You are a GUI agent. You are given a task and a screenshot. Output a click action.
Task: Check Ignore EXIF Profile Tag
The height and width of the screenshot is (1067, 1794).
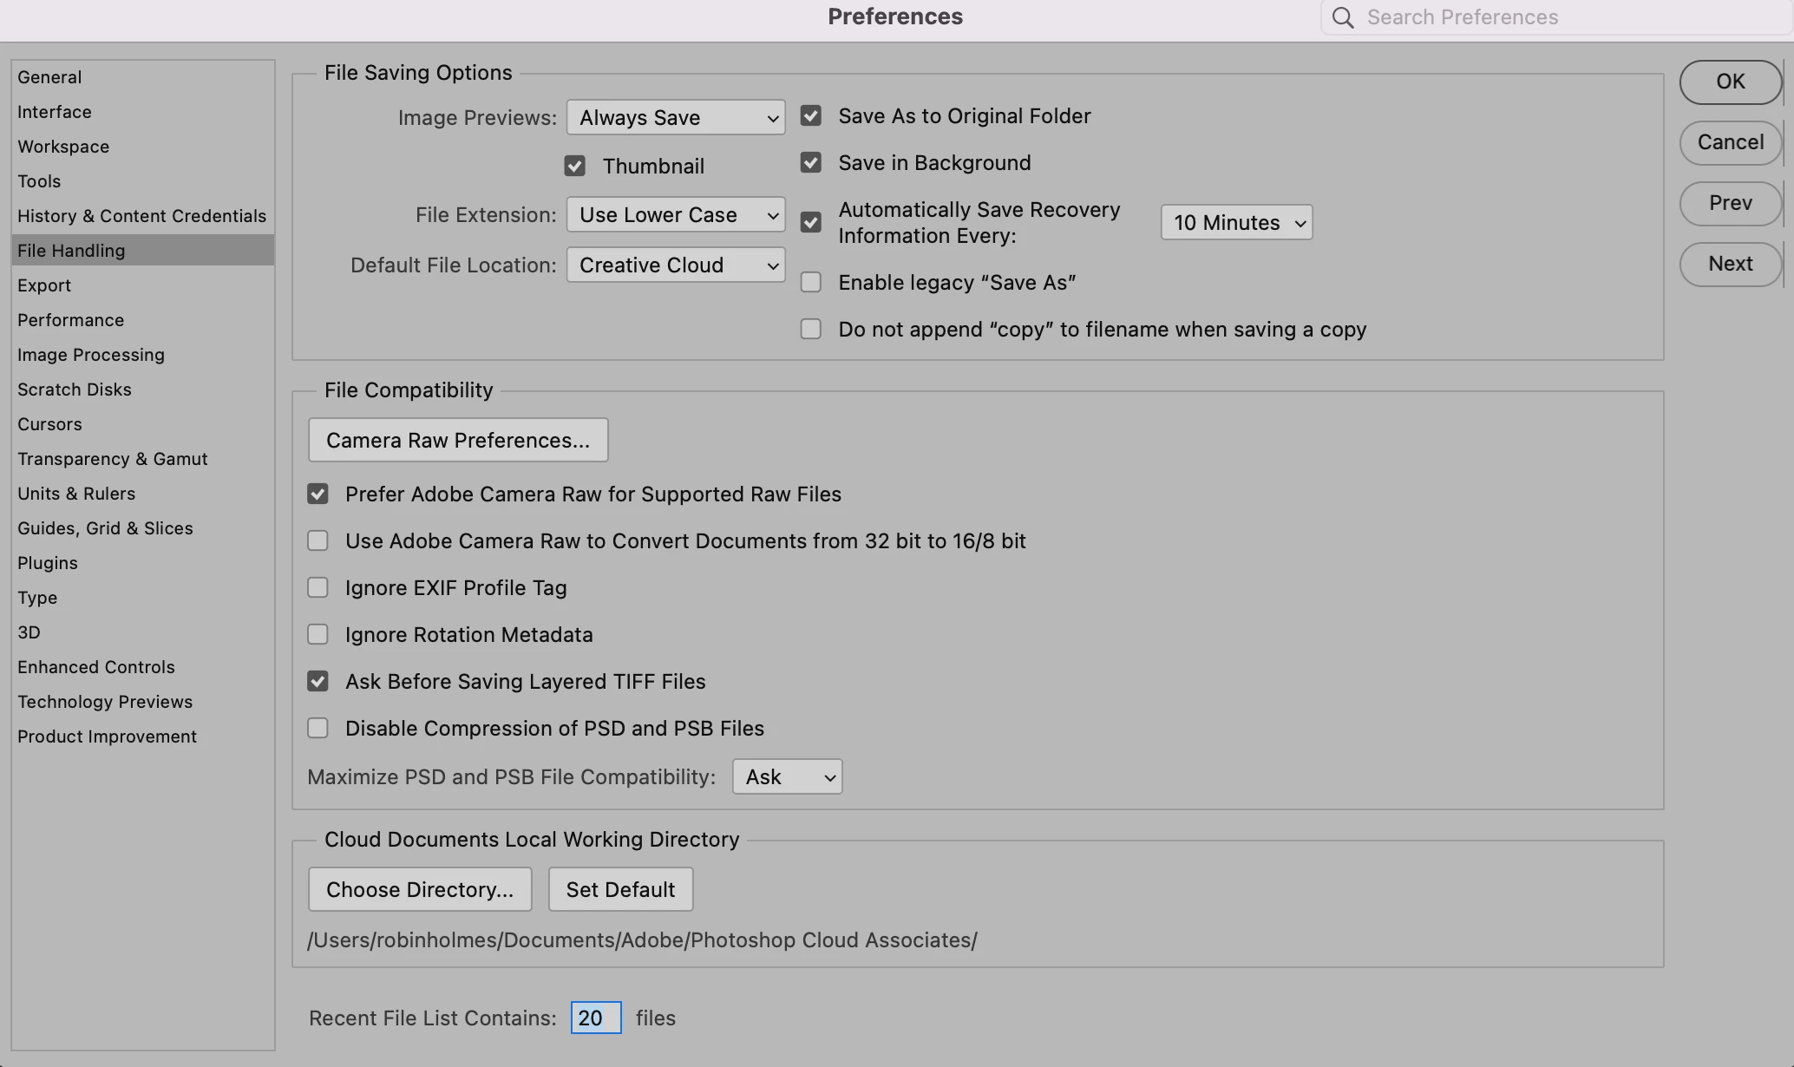click(x=318, y=588)
